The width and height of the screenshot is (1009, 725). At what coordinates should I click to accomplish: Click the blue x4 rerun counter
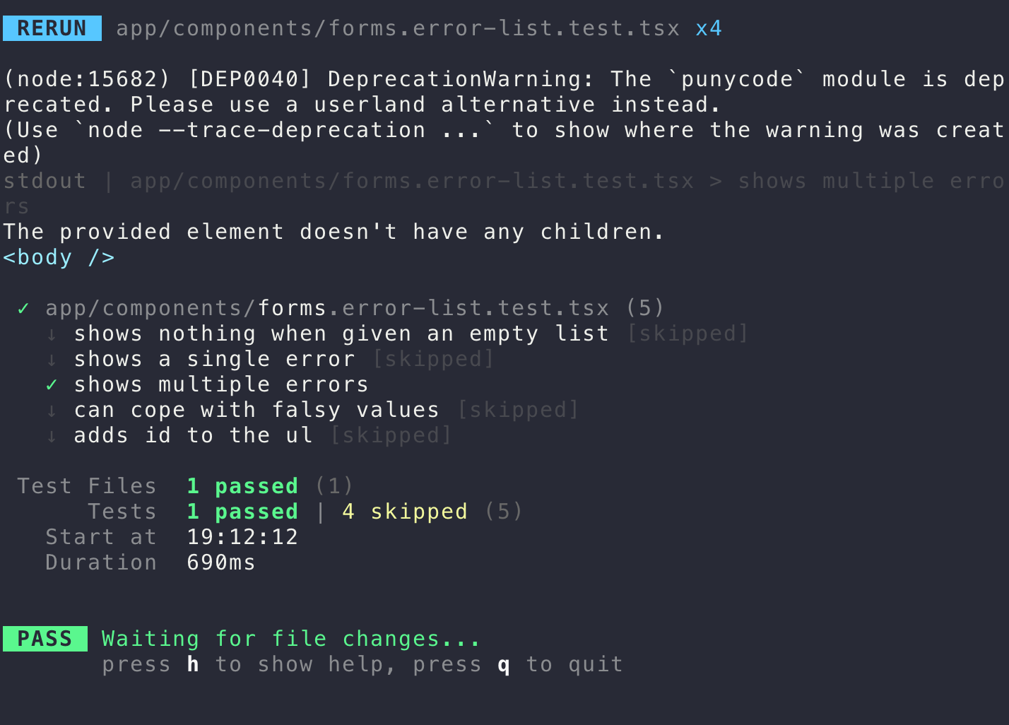click(x=709, y=28)
